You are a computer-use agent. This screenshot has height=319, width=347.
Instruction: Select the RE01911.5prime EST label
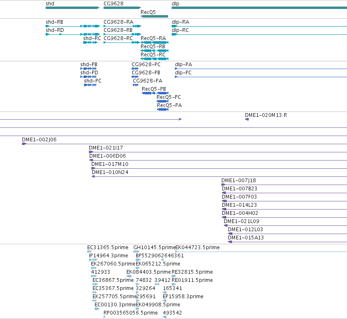(x=192, y=281)
